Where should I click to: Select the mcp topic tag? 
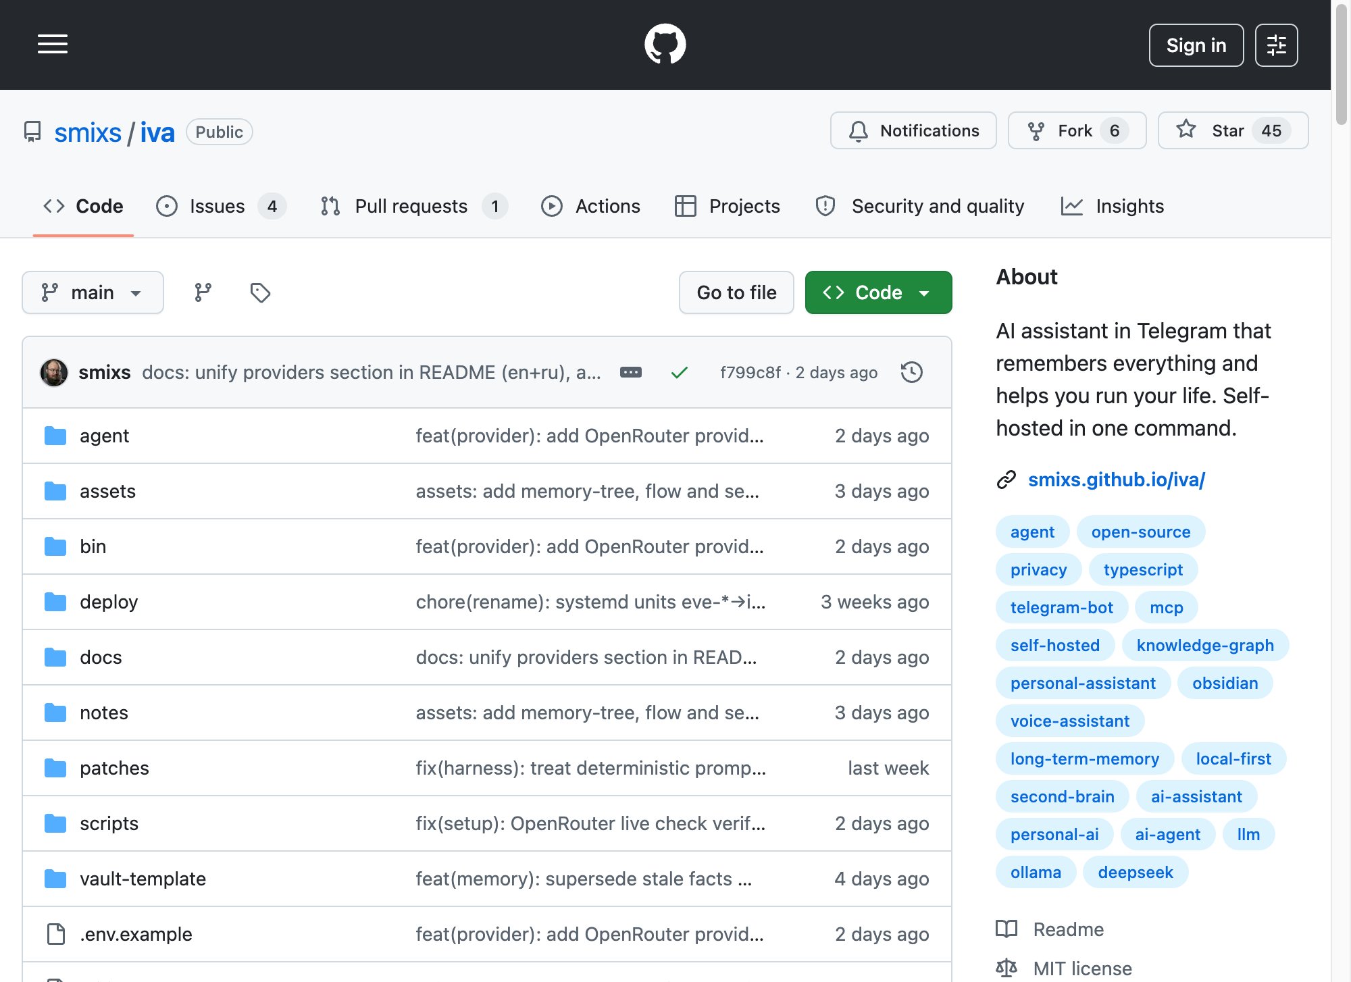click(x=1167, y=607)
